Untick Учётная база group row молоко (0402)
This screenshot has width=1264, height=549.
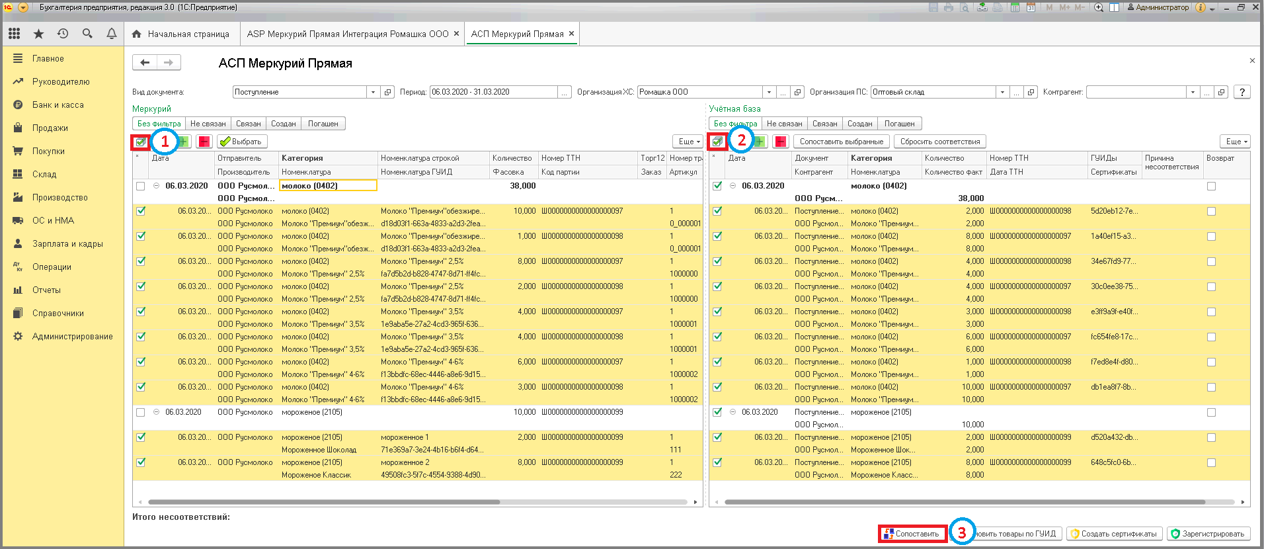tap(717, 186)
